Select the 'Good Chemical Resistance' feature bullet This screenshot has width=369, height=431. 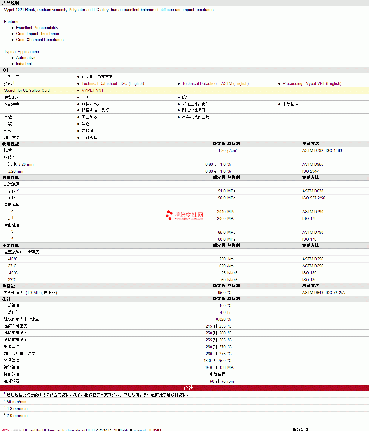tap(40, 40)
